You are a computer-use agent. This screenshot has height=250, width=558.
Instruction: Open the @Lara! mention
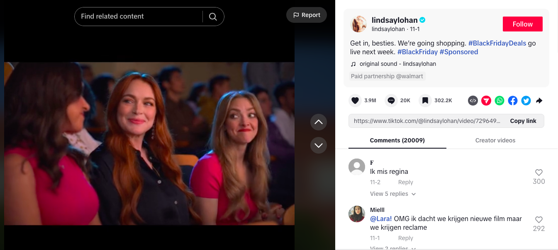[x=381, y=219]
